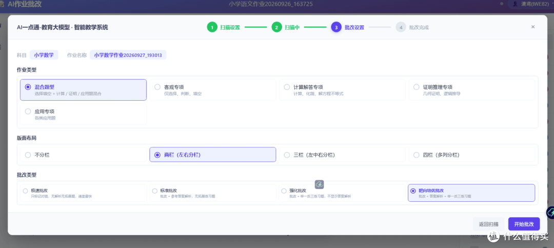
Task: Click the homework name 小学数学作业20260927_193013
Action: (128, 55)
